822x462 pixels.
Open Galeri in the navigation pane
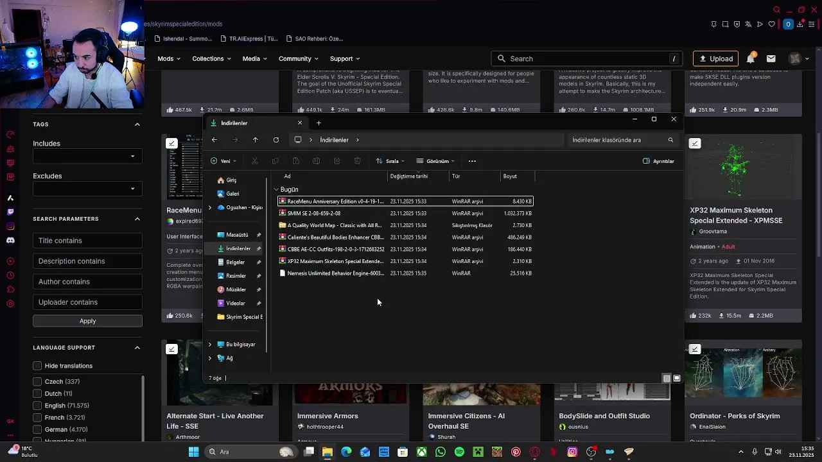pos(232,194)
